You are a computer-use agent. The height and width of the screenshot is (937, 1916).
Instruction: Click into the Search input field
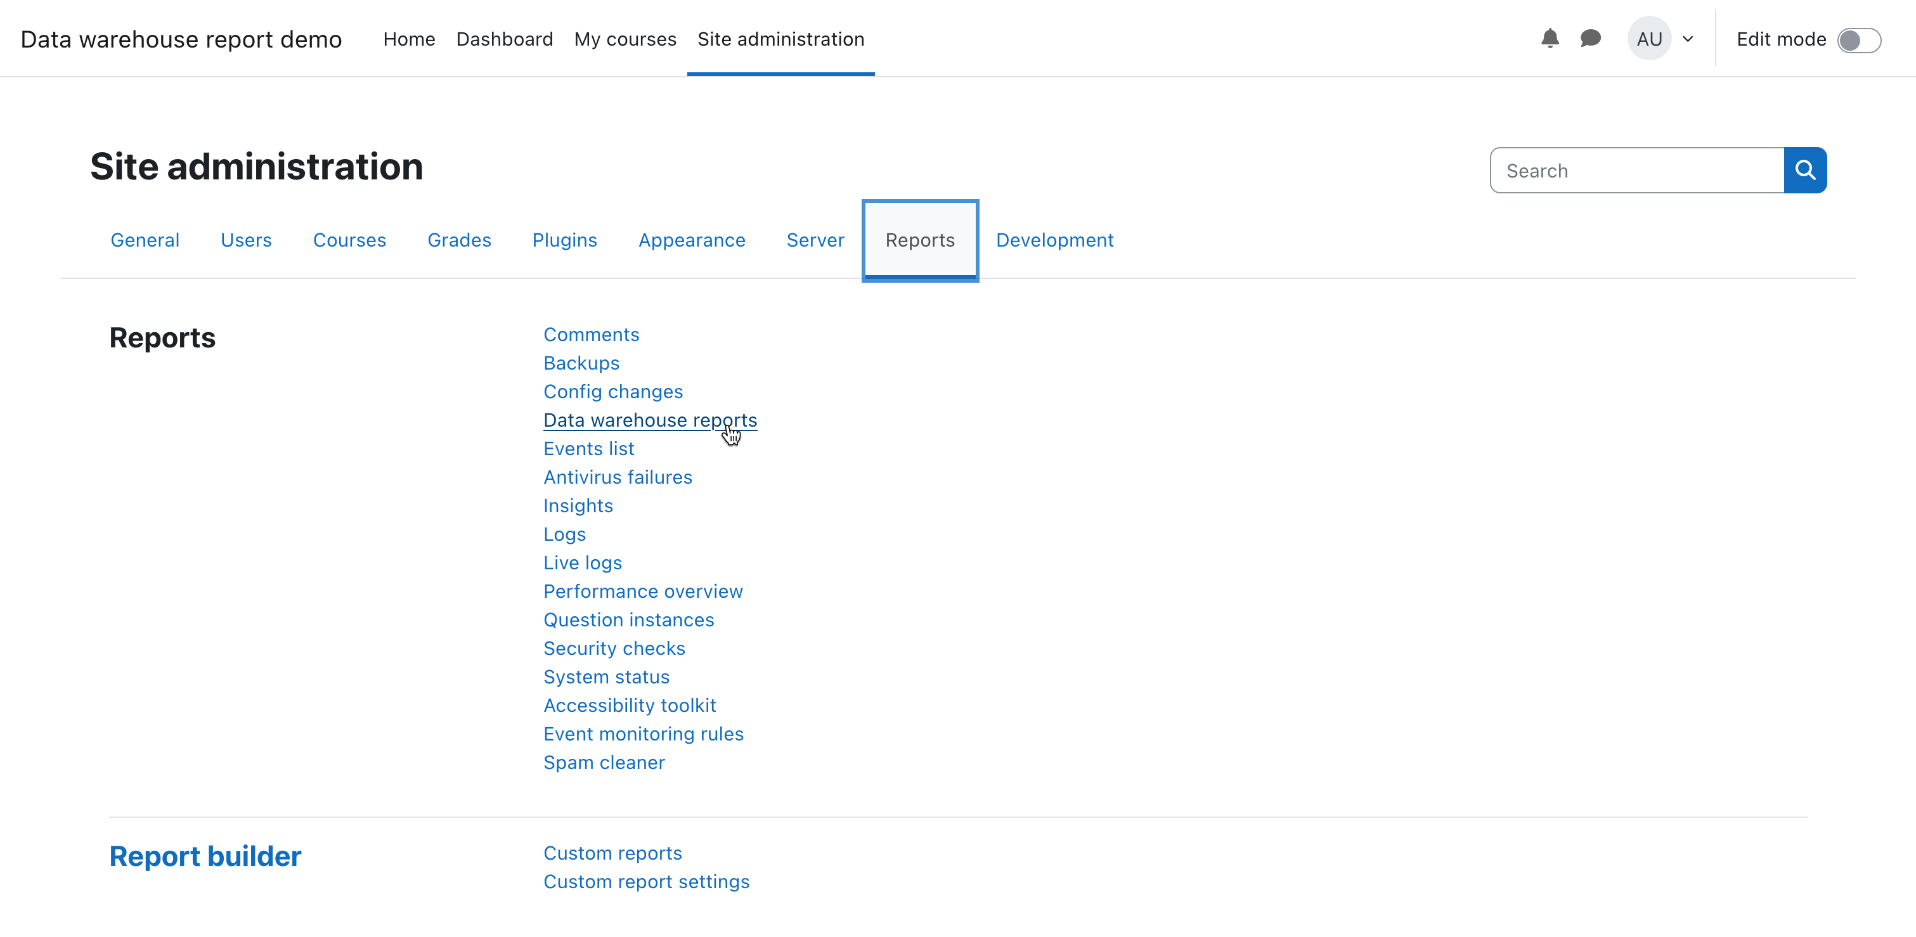pos(1636,171)
